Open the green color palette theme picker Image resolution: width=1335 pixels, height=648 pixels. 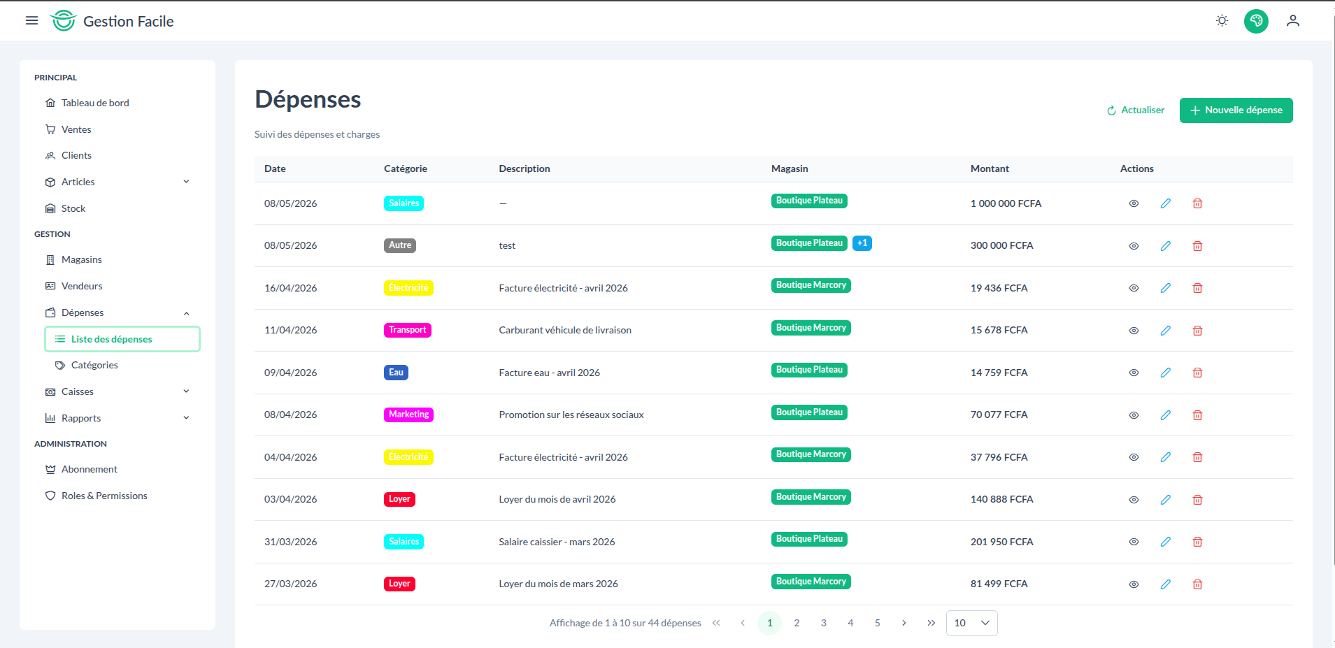tap(1256, 21)
